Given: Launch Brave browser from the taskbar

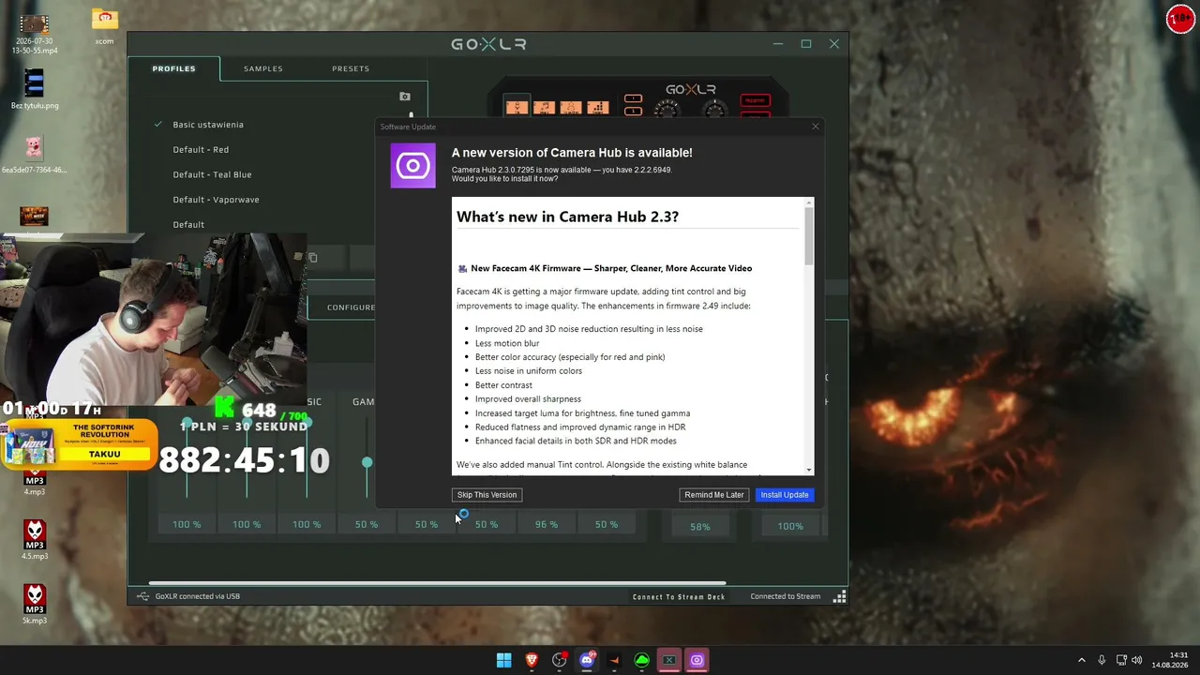Looking at the screenshot, I should [x=532, y=660].
